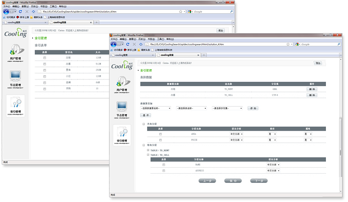The height and width of the screenshot is (202, 348).
Task: Click the home icon in the front Firefox toolbar
Action: click(x=141, y=44)
